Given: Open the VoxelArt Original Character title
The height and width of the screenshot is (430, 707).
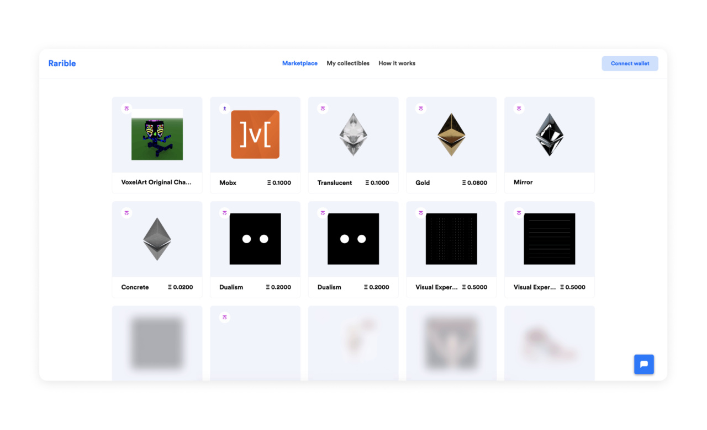Looking at the screenshot, I should [156, 182].
